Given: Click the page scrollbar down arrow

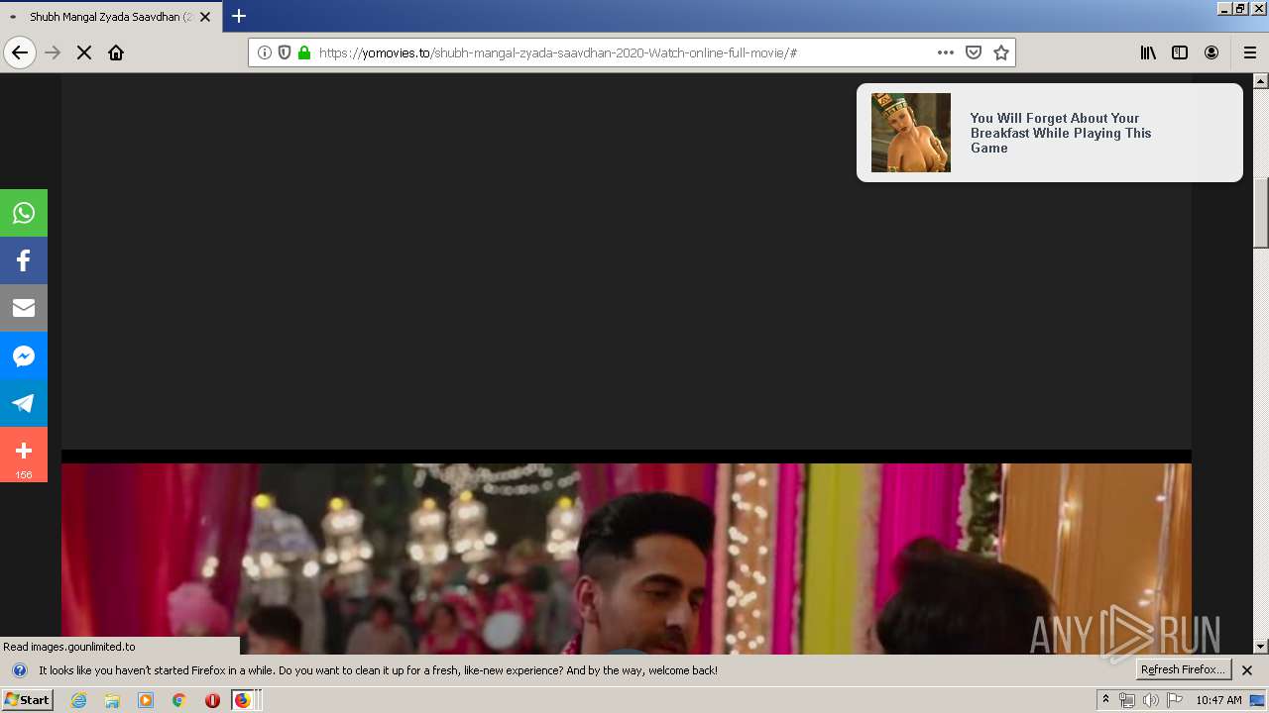Looking at the screenshot, I should click(x=1261, y=646).
